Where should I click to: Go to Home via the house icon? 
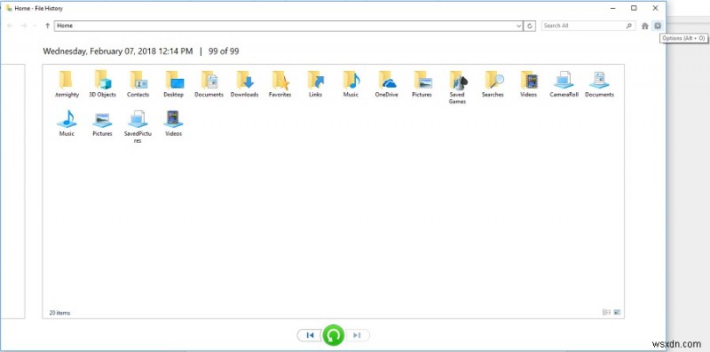click(645, 26)
